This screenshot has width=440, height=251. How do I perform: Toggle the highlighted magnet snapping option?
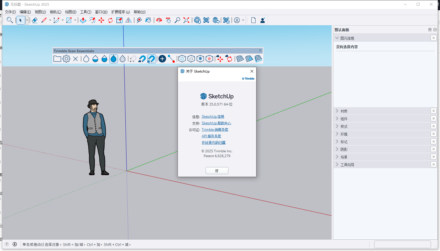[x=151, y=59]
